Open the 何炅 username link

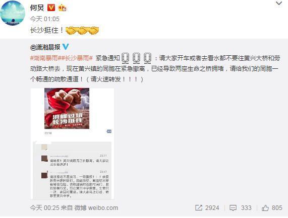[x=37, y=8]
